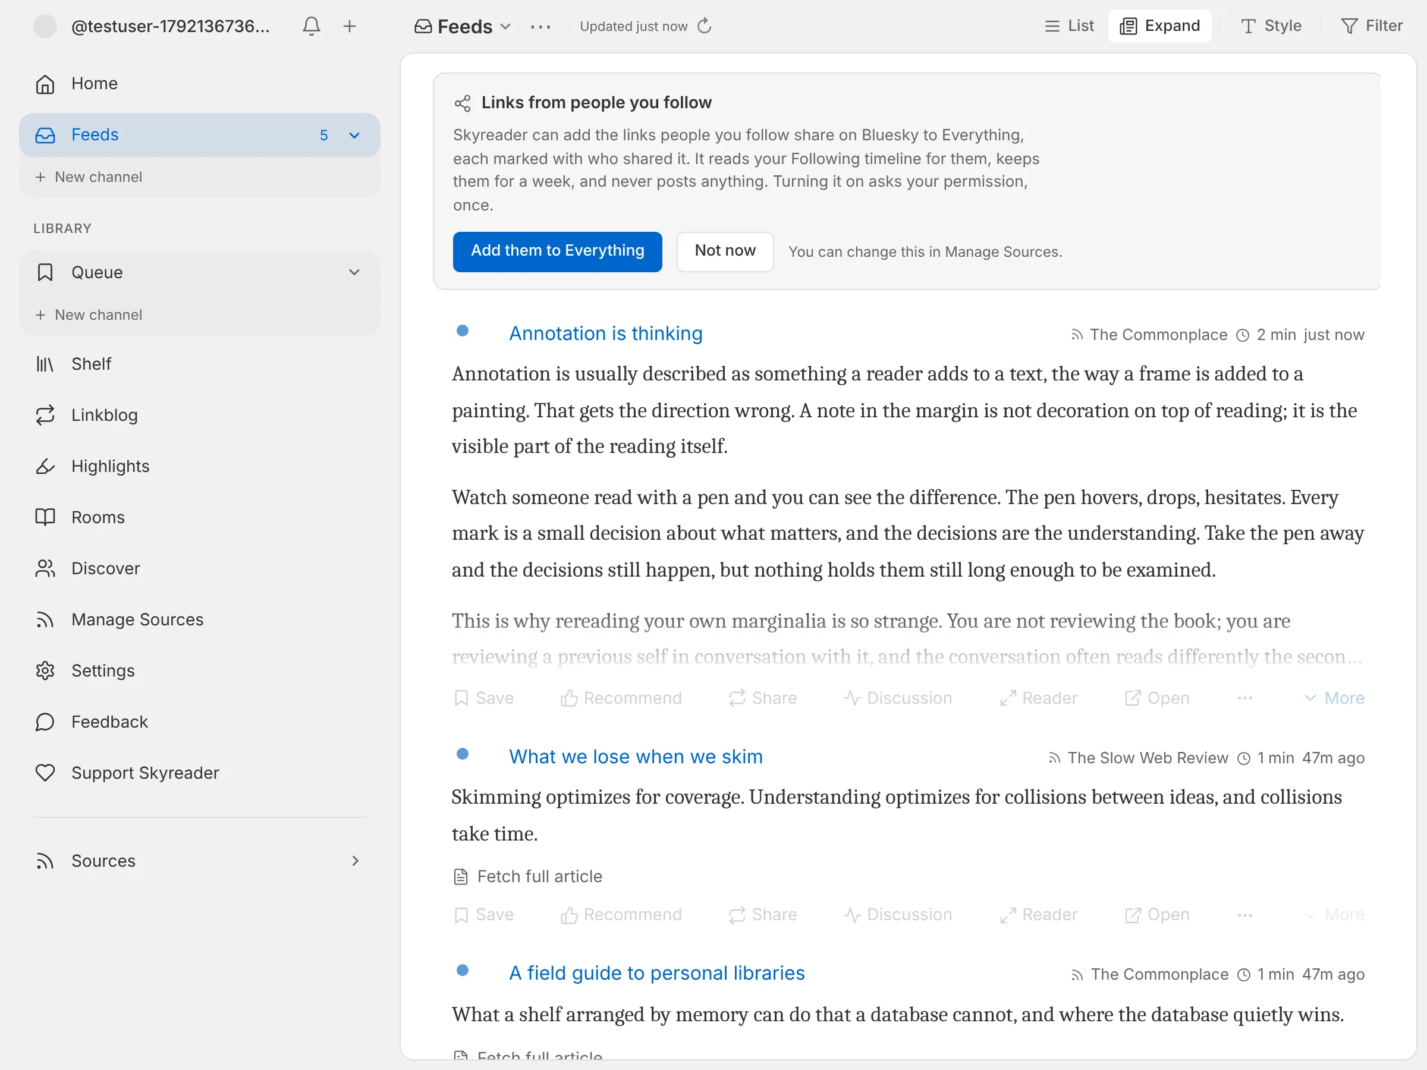Go to Home in sidebar
This screenshot has width=1427, height=1070.
click(199, 84)
